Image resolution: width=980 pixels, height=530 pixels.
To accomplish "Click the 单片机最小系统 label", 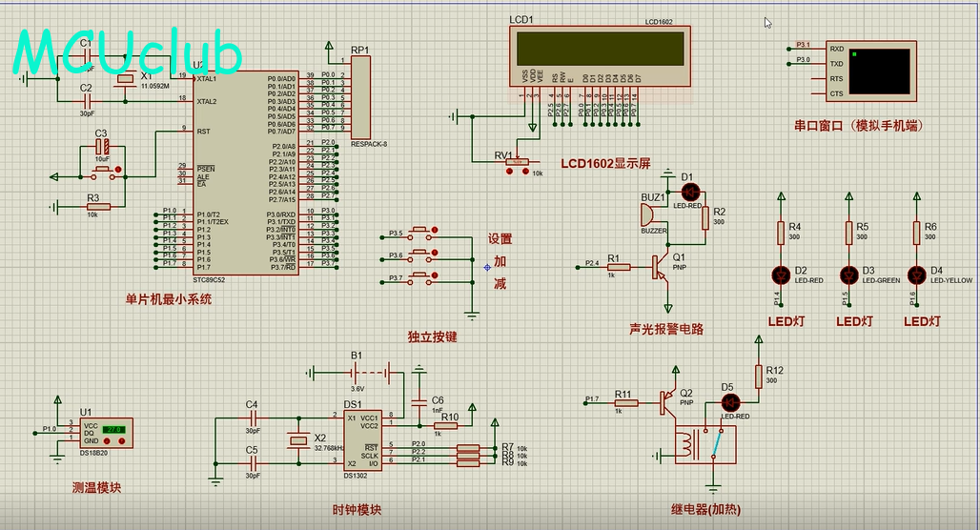I will (169, 299).
